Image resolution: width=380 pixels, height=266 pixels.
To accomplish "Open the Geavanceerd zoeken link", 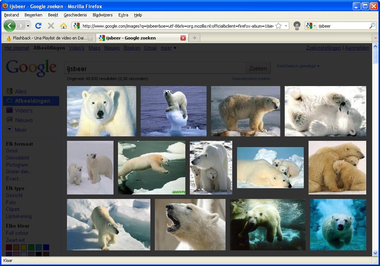I will (251, 79).
